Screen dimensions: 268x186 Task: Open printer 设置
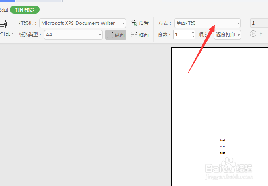click(140, 23)
